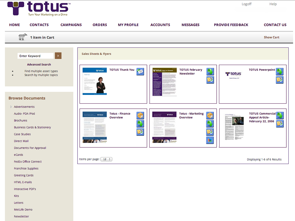This screenshot has width=295, height=221.
Task: Download Totus Marketing Overview via green arrow
Action: 210,124
